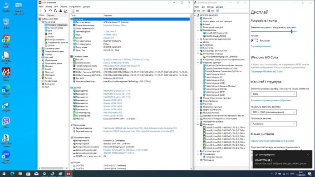
Task: Open the Windows Start menu
Action: (4, 174)
